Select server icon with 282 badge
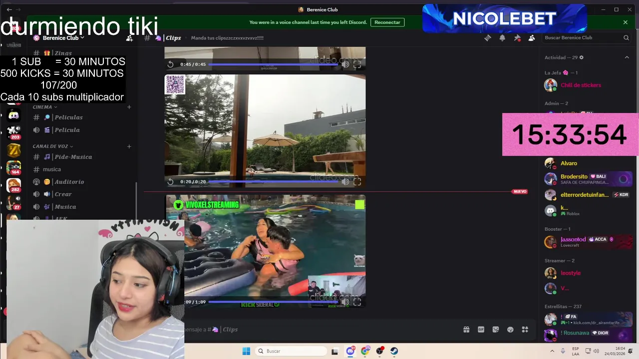This screenshot has width=639, height=359. pyautogui.click(x=13, y=185)
